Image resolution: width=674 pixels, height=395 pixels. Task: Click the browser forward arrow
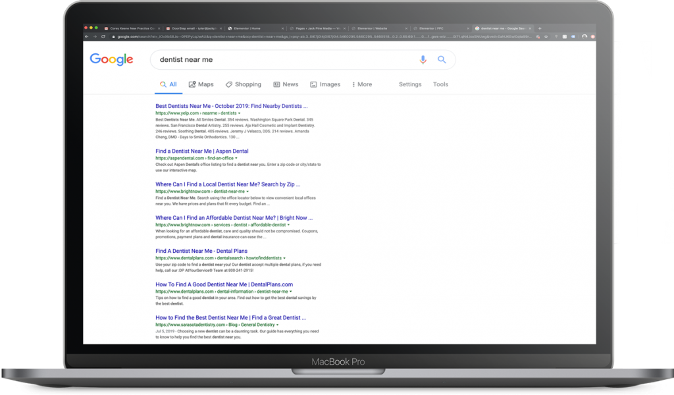click(x=95, y=36)
